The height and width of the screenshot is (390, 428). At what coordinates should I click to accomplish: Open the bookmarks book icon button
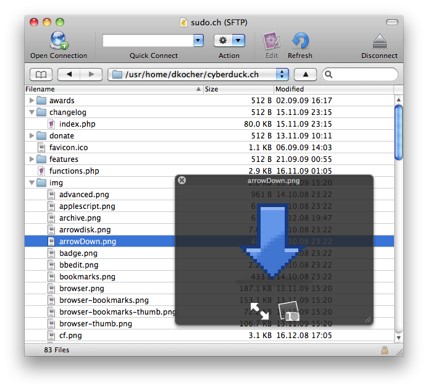(40, 75)
